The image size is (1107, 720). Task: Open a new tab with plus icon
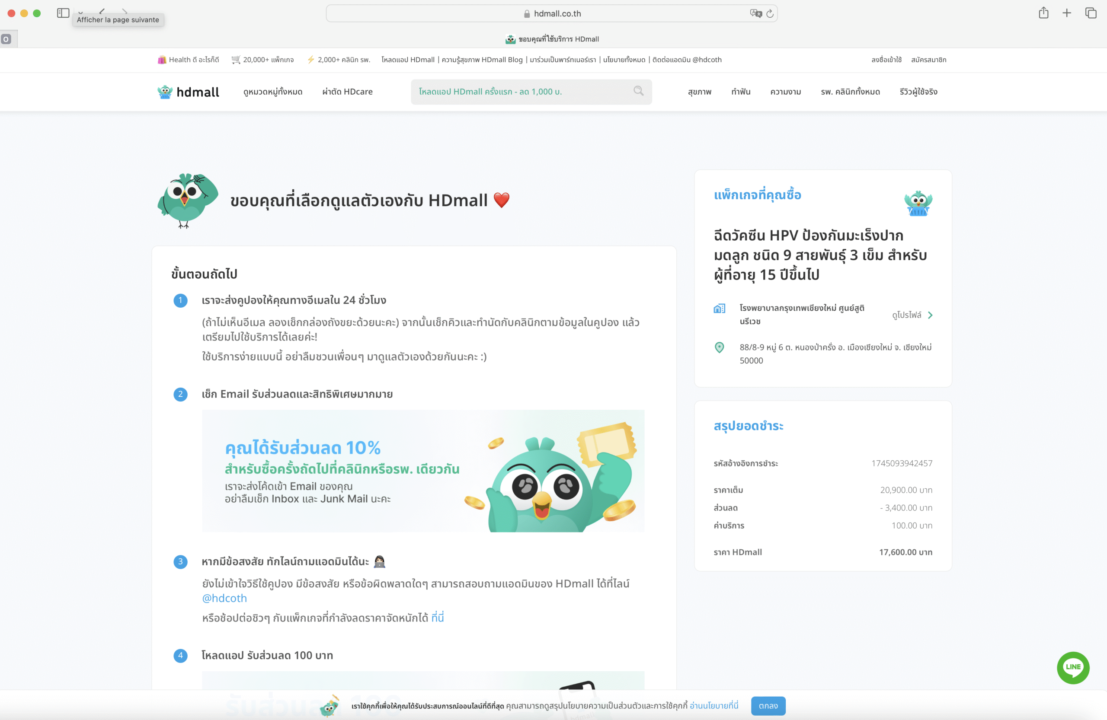(1066, 13)
